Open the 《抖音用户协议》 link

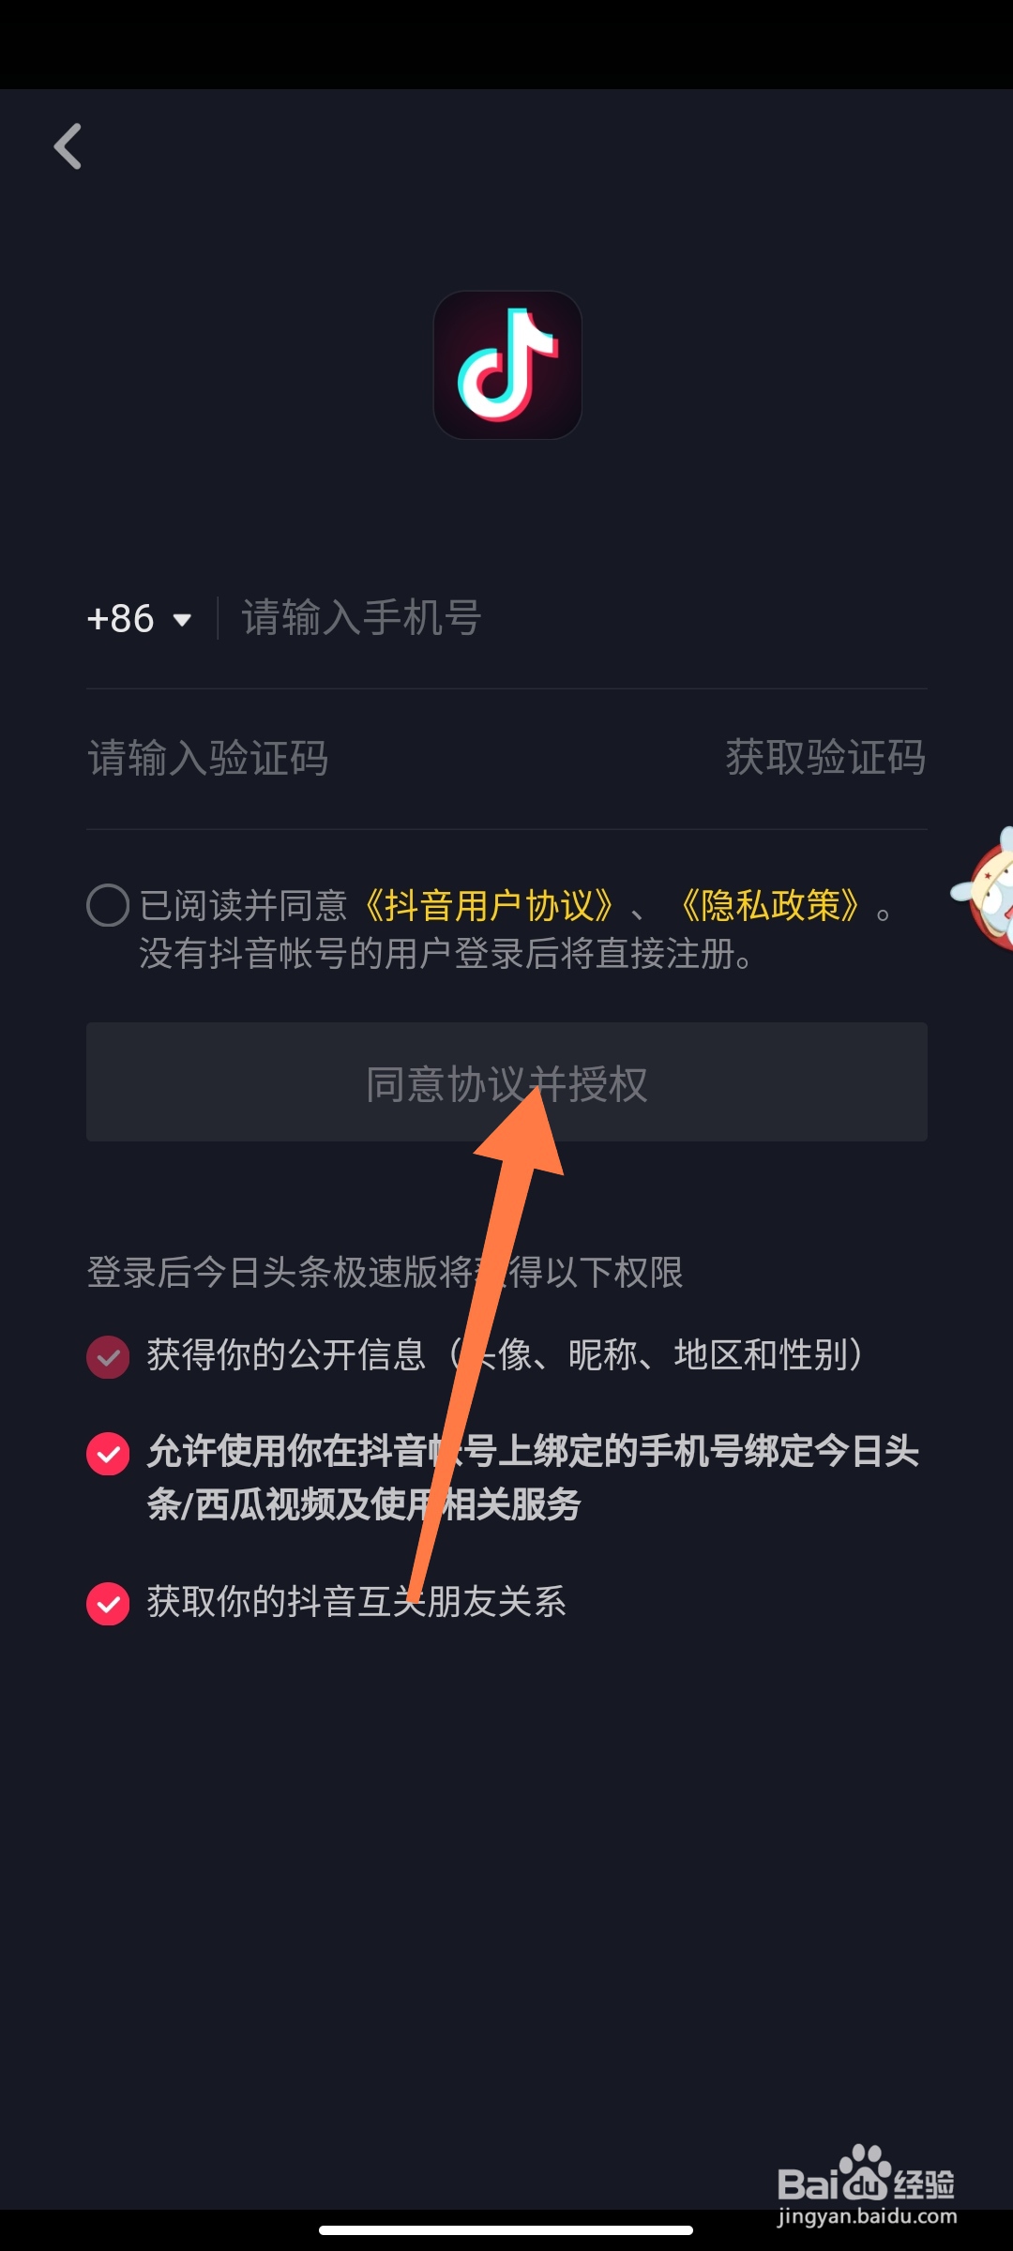coord(490,906)
